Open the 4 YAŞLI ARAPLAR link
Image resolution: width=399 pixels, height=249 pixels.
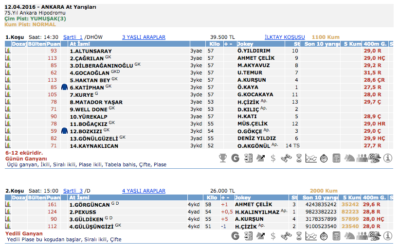(x=144, y=191)
